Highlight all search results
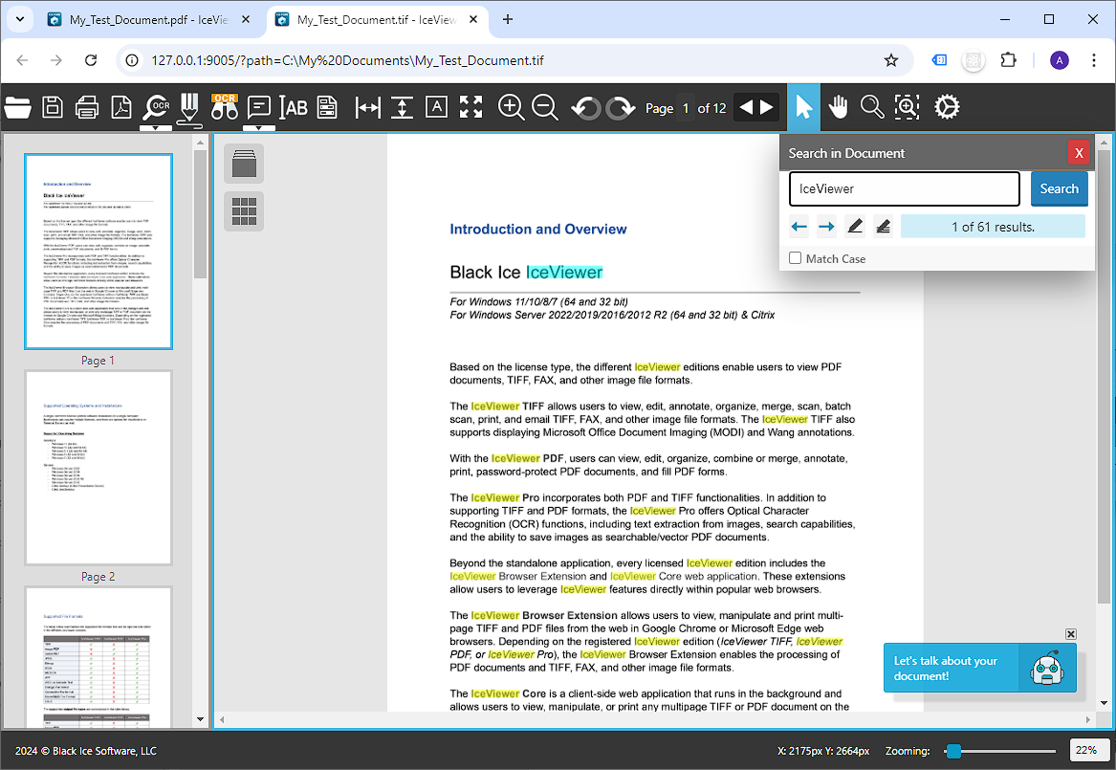 pyautogui.click(x=884, y=227)
